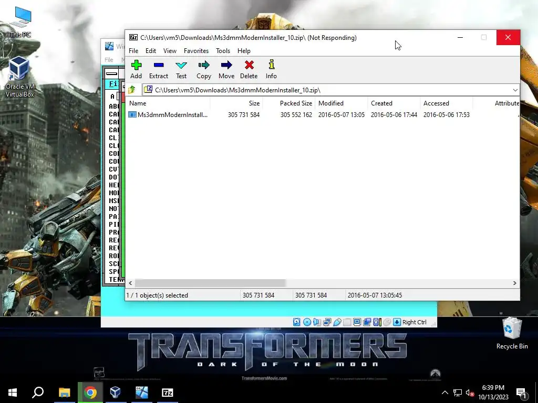The height and width of the screenshot is (403, 538).
Task: Click the status bar '1 / 1 object(s) selected'
Action: (x=157, y=295)
